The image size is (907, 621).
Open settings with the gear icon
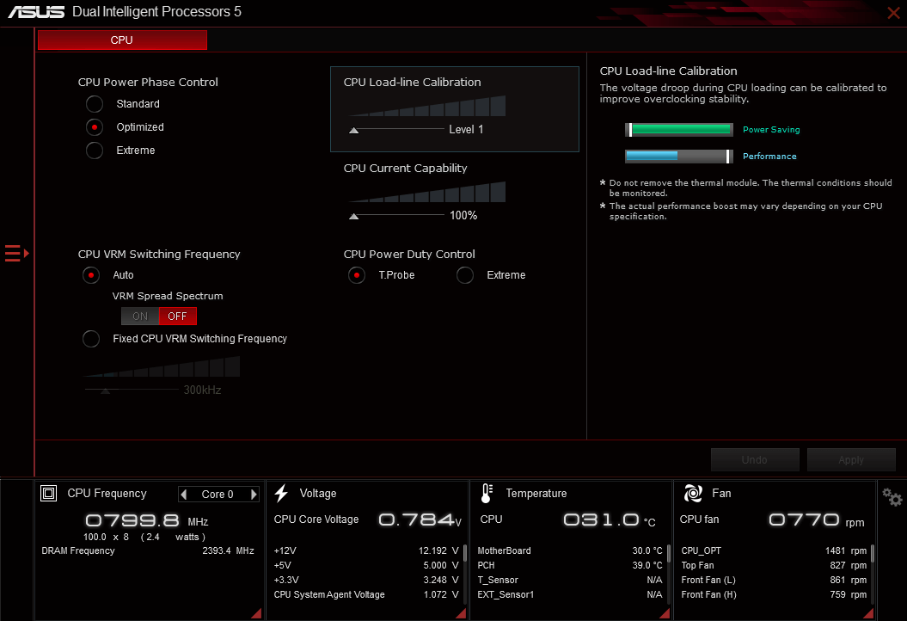coord(892,497)
